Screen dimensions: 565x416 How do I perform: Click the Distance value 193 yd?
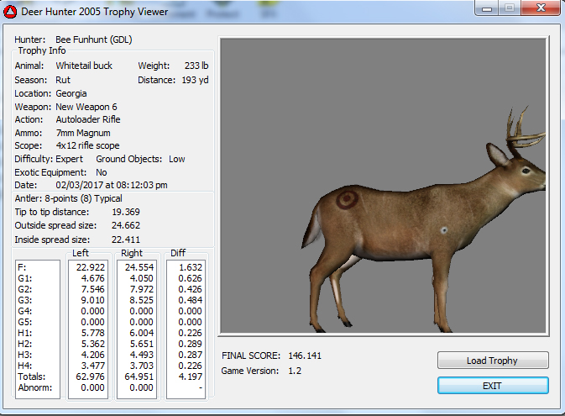click(x=195, y=80)
